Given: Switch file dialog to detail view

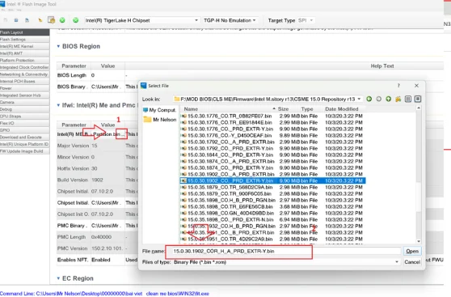Looking at the screenshot, I should (418, 99).
